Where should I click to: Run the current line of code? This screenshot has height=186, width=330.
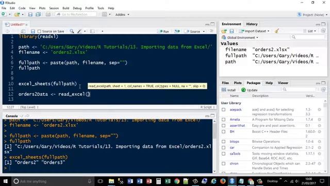[163, 31]
